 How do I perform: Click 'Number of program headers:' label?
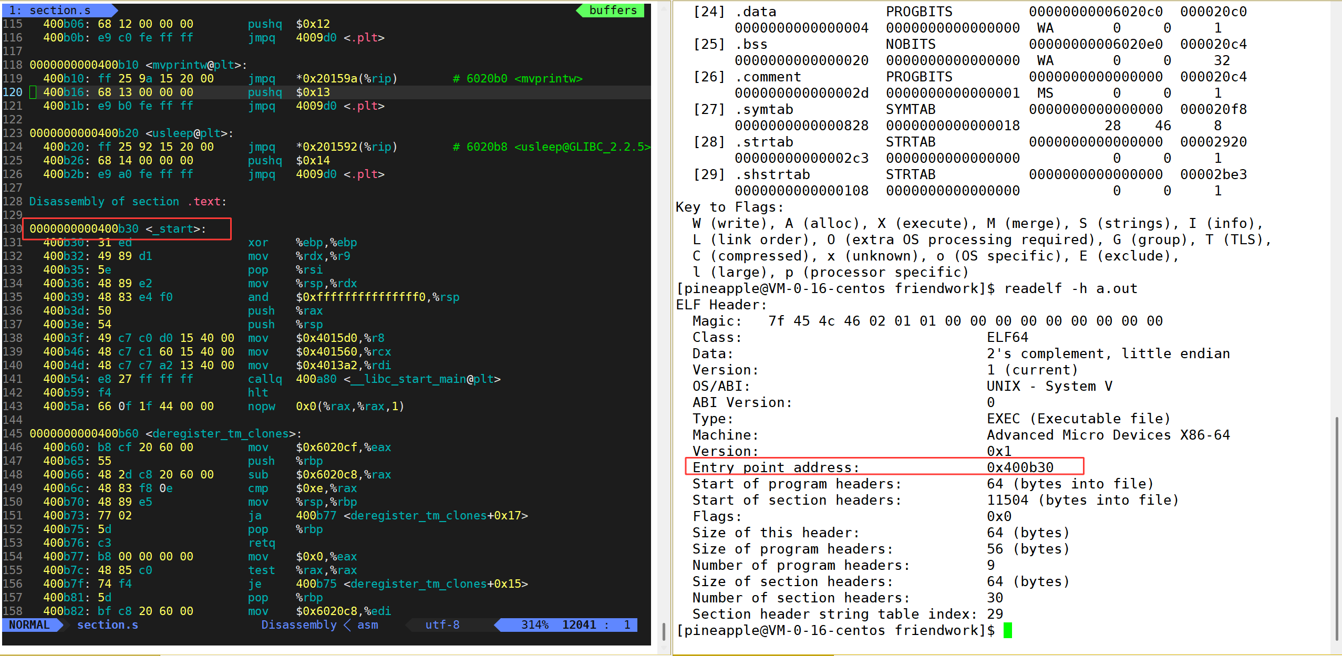click(x=801, y=565)
